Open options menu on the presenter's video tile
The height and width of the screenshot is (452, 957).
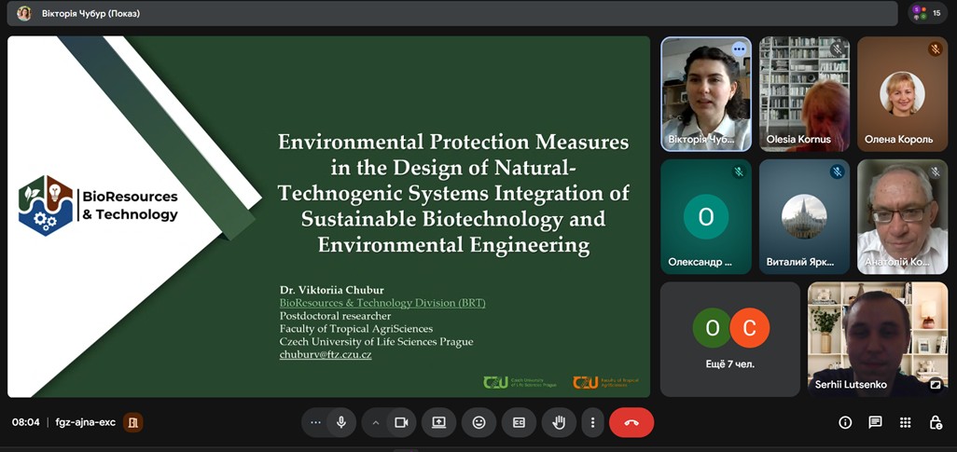point(739,48)
